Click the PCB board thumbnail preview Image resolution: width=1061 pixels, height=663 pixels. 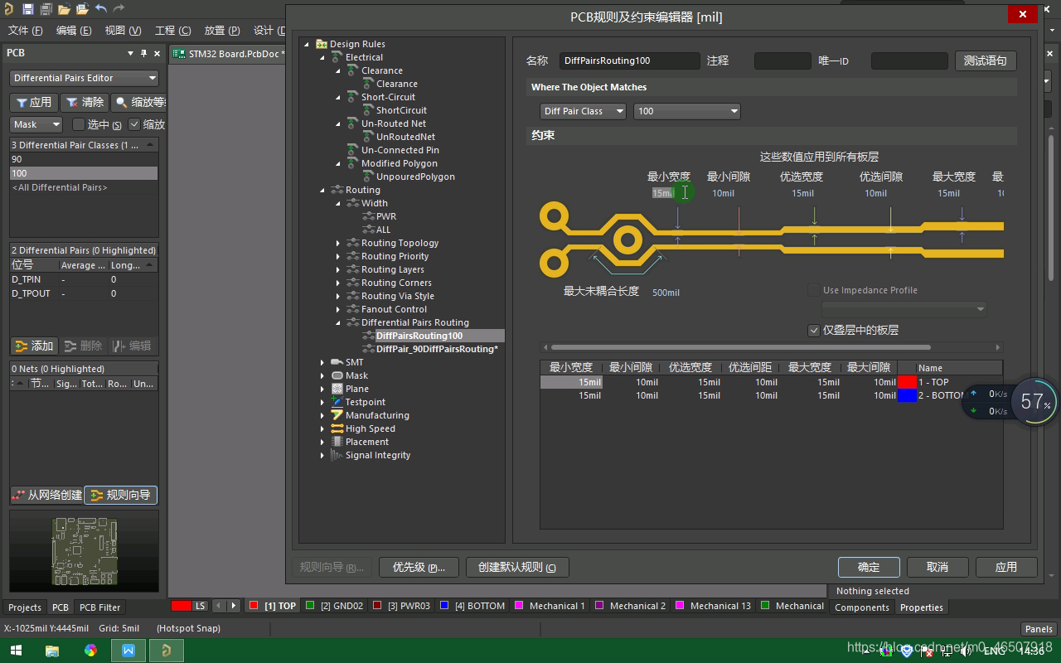coord(84,551)
